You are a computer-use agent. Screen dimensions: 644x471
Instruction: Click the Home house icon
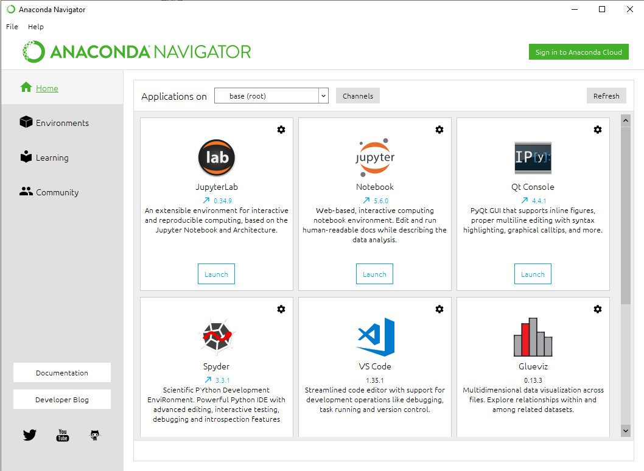(x=26, y=87)
